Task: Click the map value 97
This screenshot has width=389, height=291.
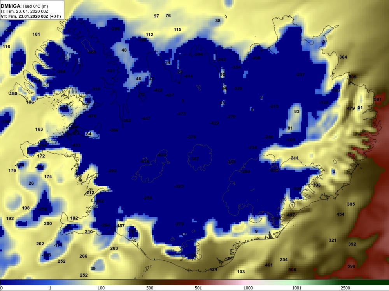Action: click(156, 16)
